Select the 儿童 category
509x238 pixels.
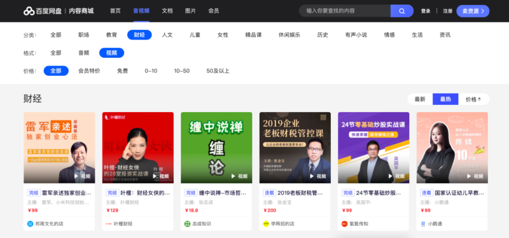pyautogui.click(x=195, y=35)
